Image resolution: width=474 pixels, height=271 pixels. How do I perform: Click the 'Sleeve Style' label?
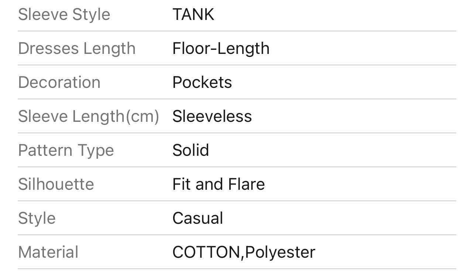[x=64, y=15]
